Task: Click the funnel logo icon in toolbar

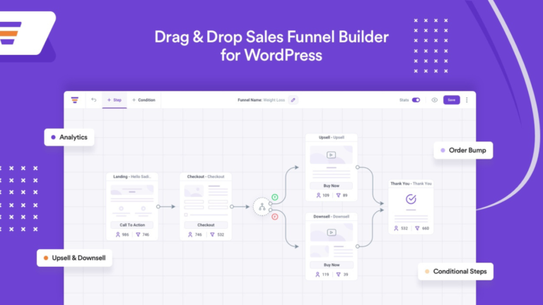Action: point(75,100)
